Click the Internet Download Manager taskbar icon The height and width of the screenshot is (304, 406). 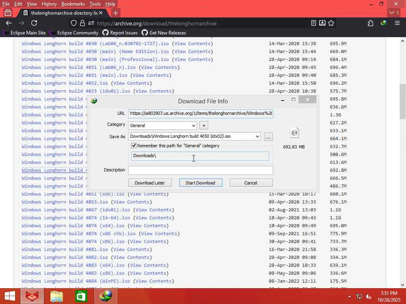(x=106, y=296)
